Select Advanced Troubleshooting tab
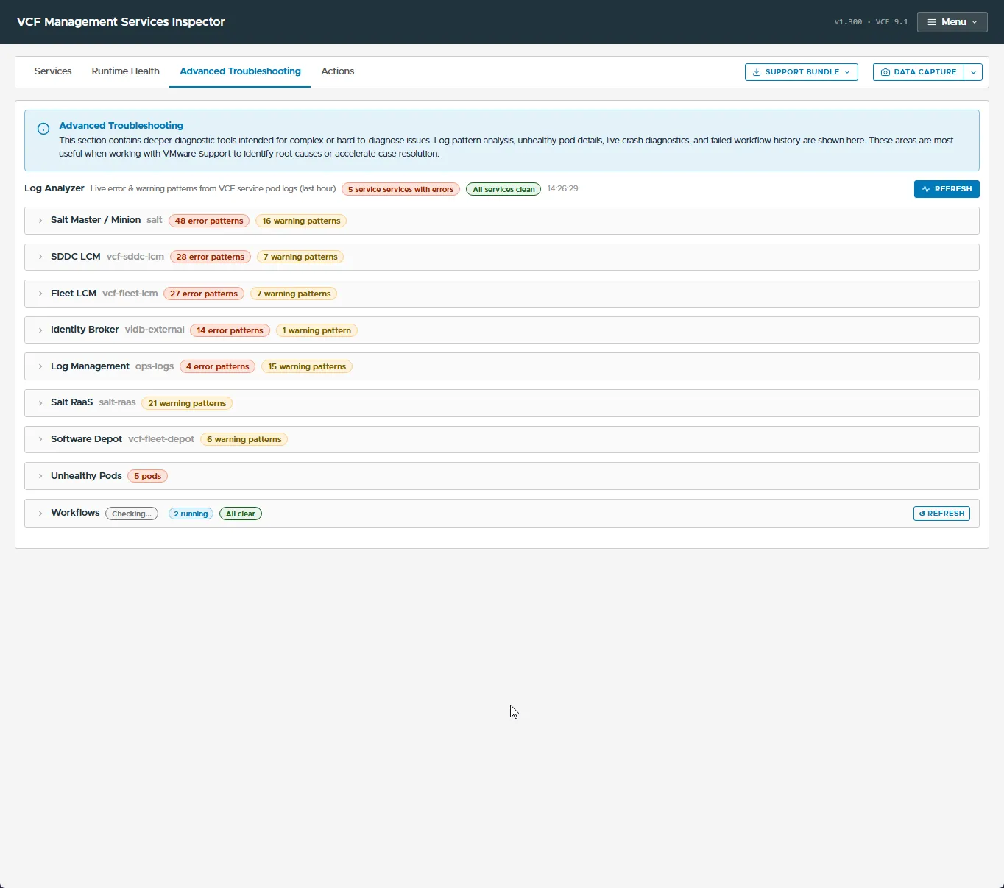This screenshot has width=1004, height=888. coord(240,71)
